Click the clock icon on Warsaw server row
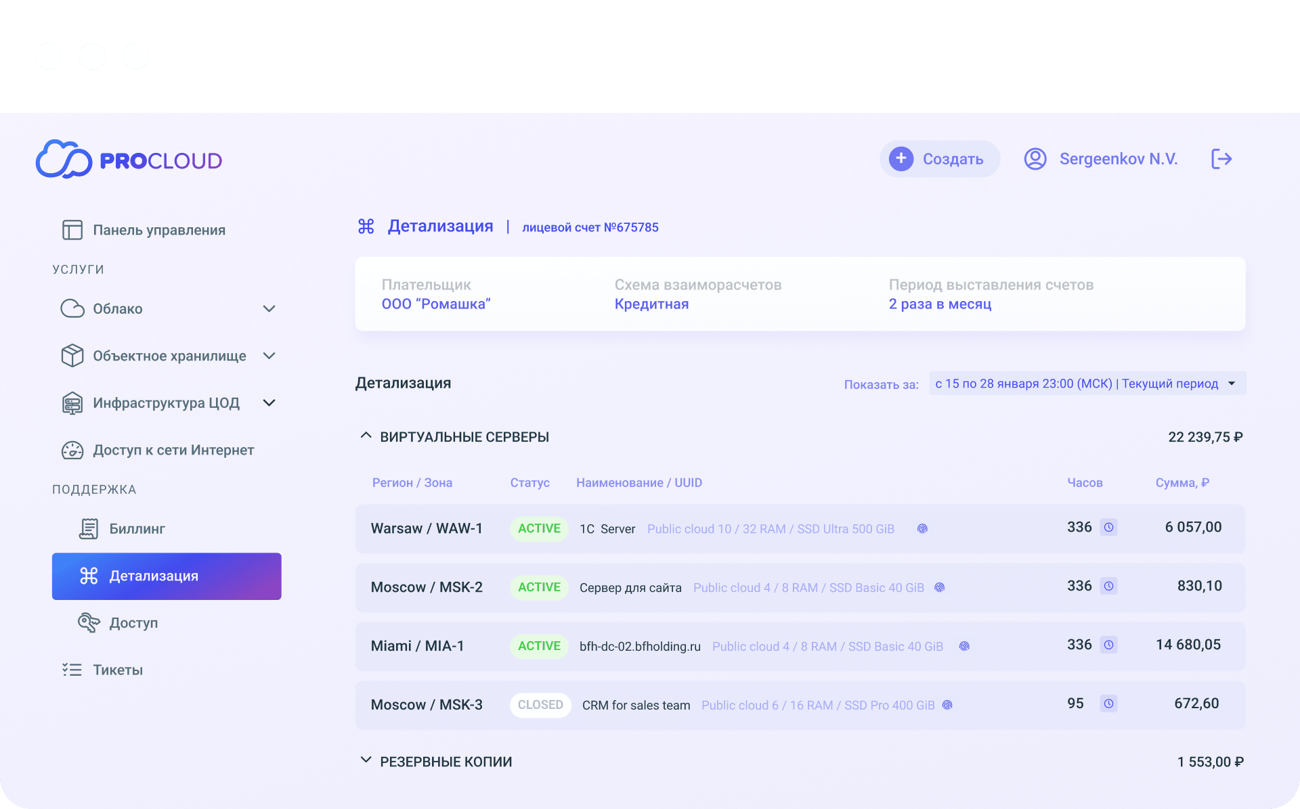This screenshot has height=809, width=1300. pos(1109,527)
